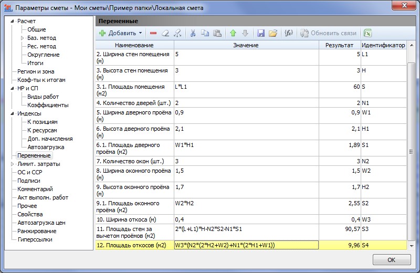Click the red minus delete variable icon
Screen dimensions: 420x273
coord(153,33)
